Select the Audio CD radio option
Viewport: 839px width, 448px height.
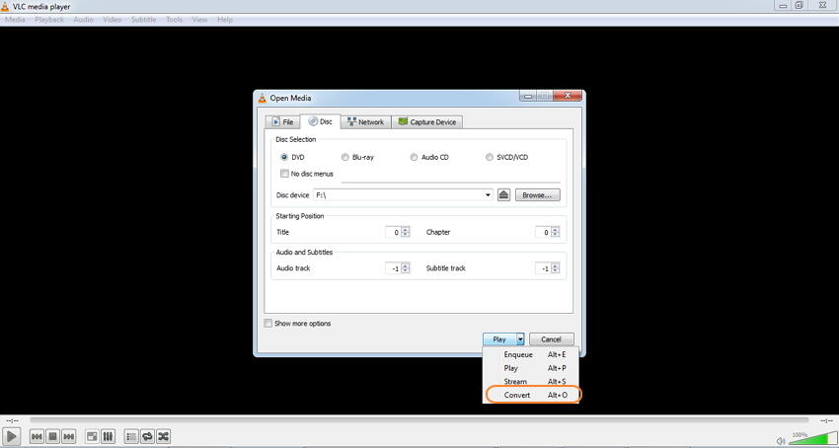coord(414,157)
